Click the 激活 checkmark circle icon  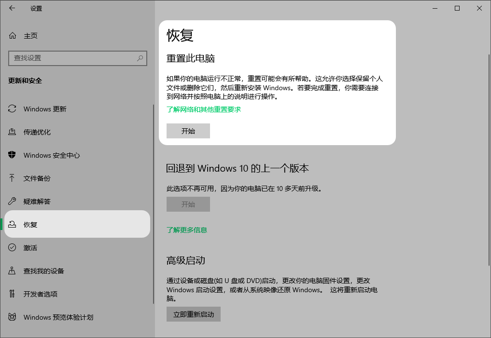click(x=12, y=248)
